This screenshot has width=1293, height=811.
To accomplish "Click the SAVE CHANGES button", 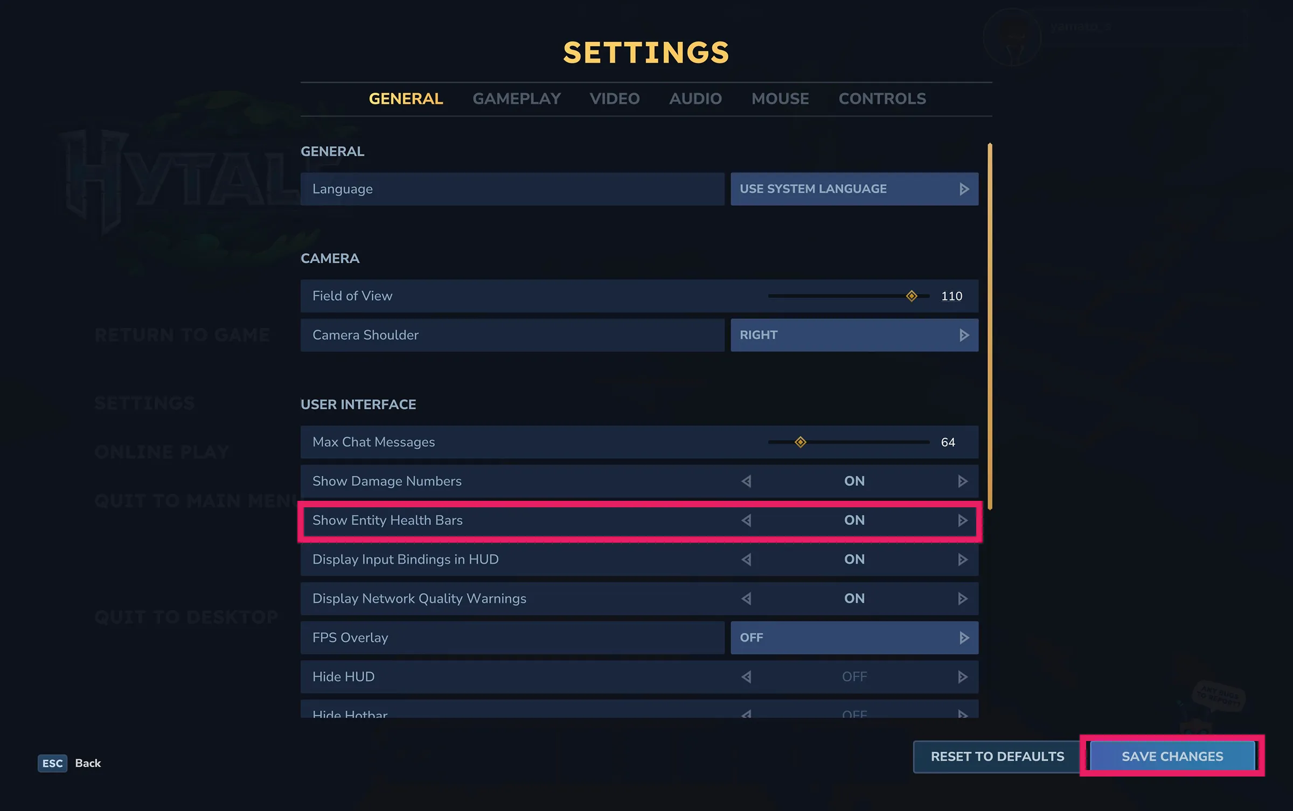I will [x=1171, y=756].
